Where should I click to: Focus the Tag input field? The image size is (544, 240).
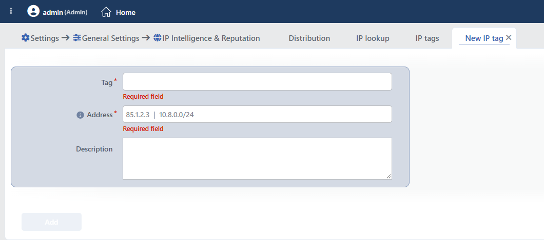(257, 81)
